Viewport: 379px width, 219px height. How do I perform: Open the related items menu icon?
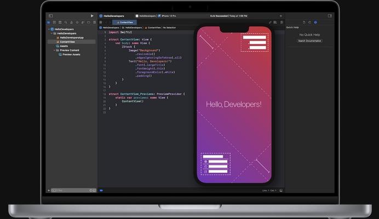(x=101, y=22)
